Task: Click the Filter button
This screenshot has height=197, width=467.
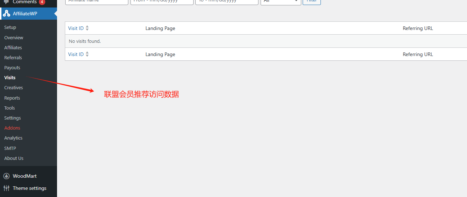Action: pos(312,1)
